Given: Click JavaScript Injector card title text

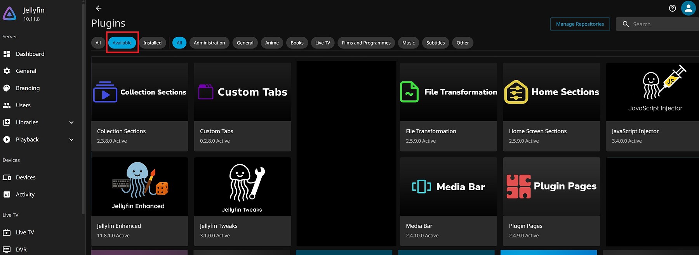Looking at the screenshot, I should pos(635,131).
